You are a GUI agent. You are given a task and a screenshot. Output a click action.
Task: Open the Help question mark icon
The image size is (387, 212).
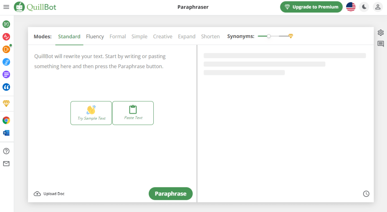[6, 151]
